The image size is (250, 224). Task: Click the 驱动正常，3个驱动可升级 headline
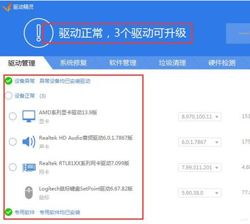point(122,33)
